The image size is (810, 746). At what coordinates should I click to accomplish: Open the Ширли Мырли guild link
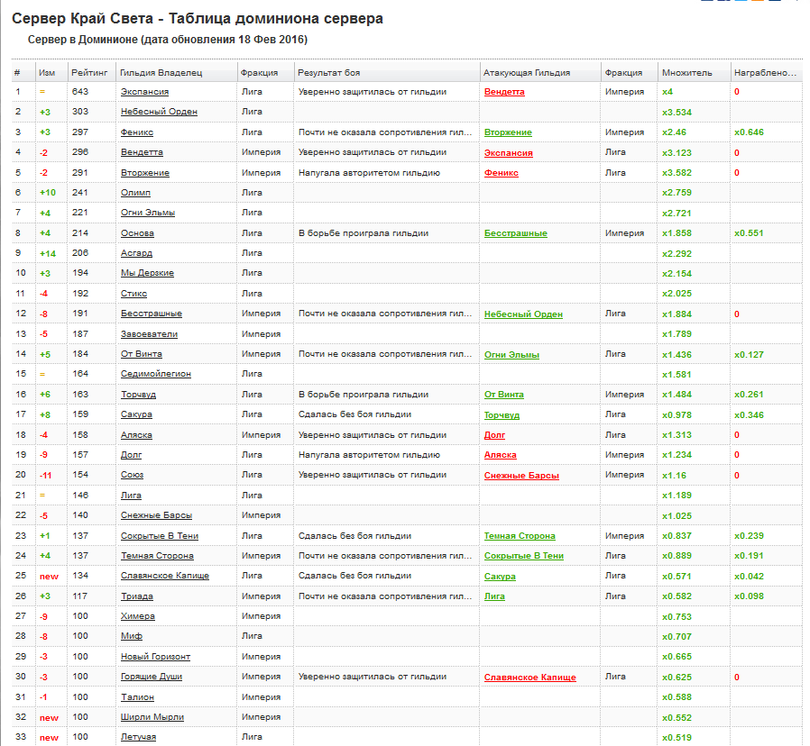click(152, 717)
